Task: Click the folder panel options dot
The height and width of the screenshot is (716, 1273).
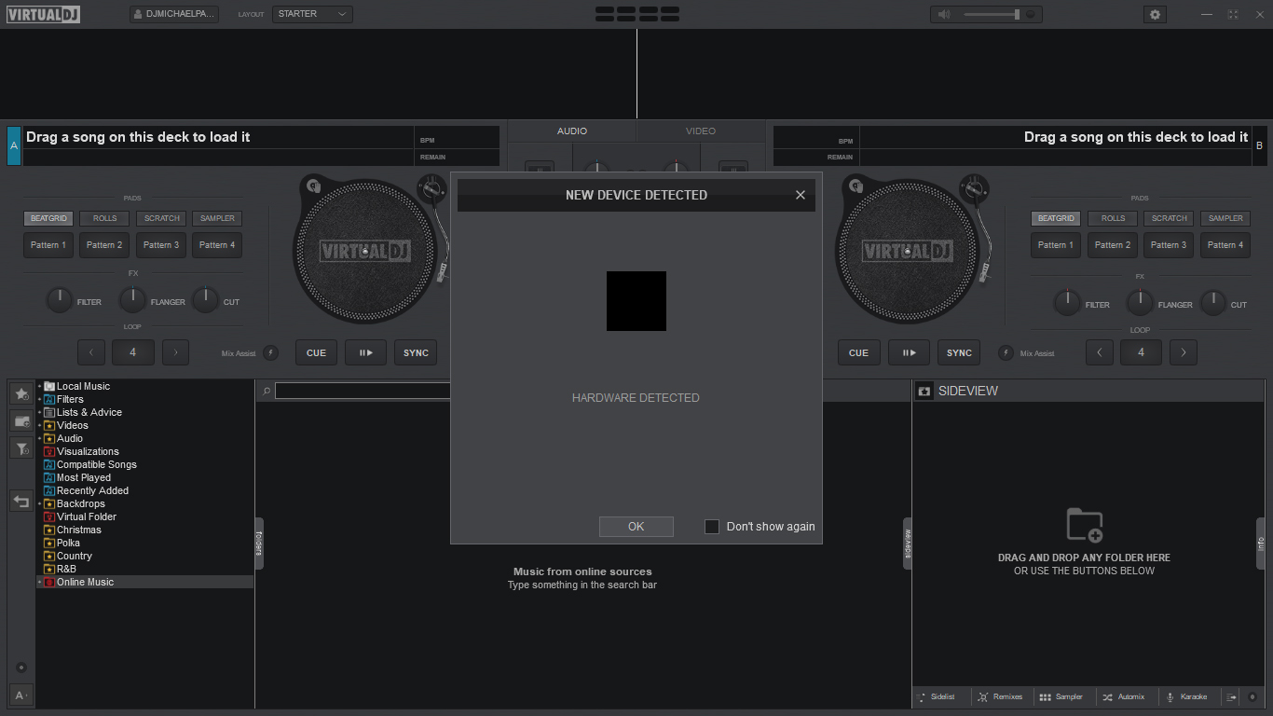Action: click(x=21, y=668)
